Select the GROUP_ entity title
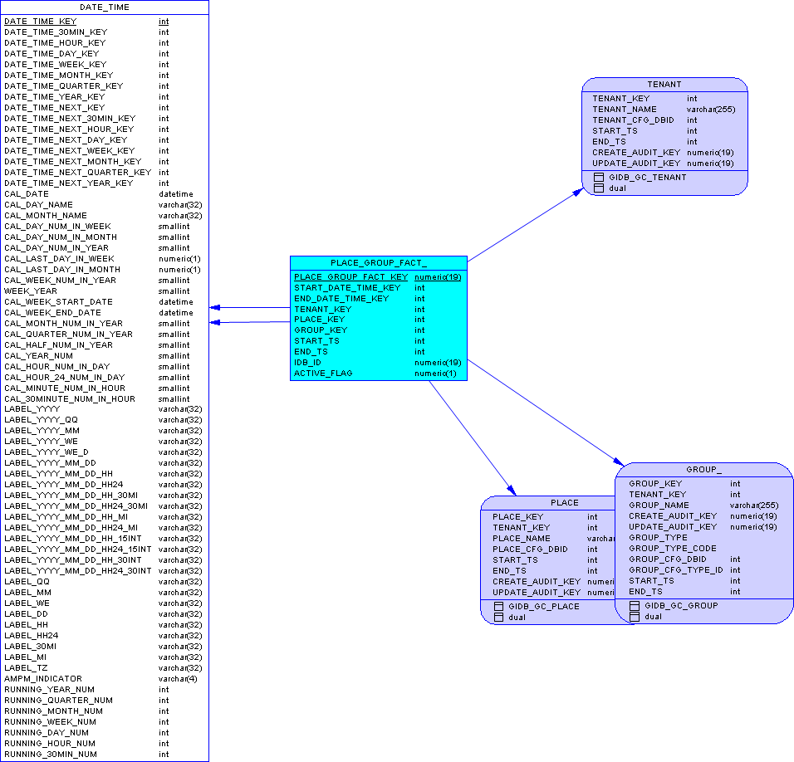Viewport: 794px width, 762px height. pyautogui.click(x=703, y=470)
